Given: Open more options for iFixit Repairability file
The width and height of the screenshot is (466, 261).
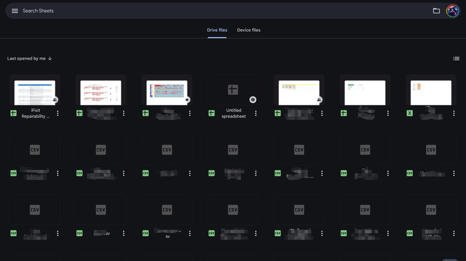Looking at the screenshot, I should pos(58,113).
